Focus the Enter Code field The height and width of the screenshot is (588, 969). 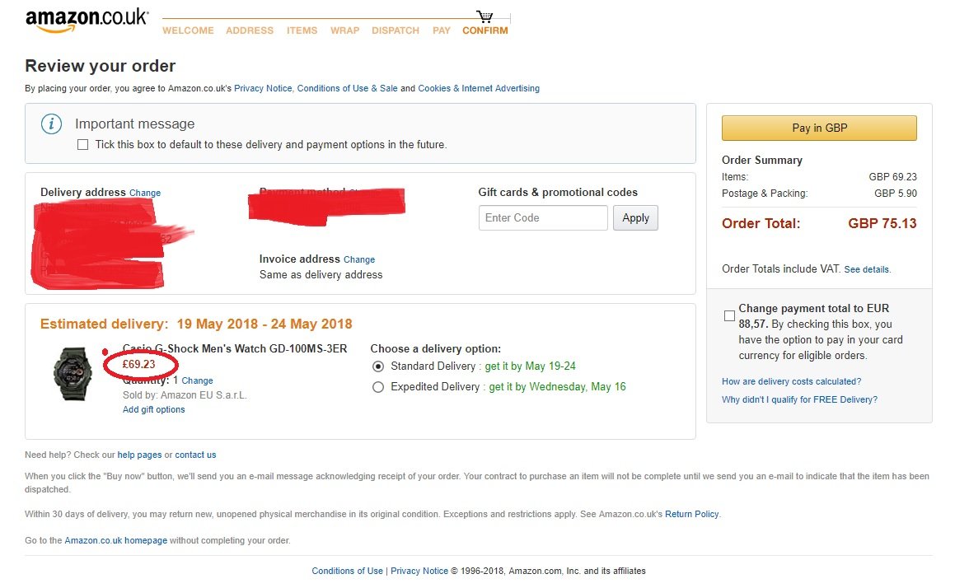click(x=543, y=218)
